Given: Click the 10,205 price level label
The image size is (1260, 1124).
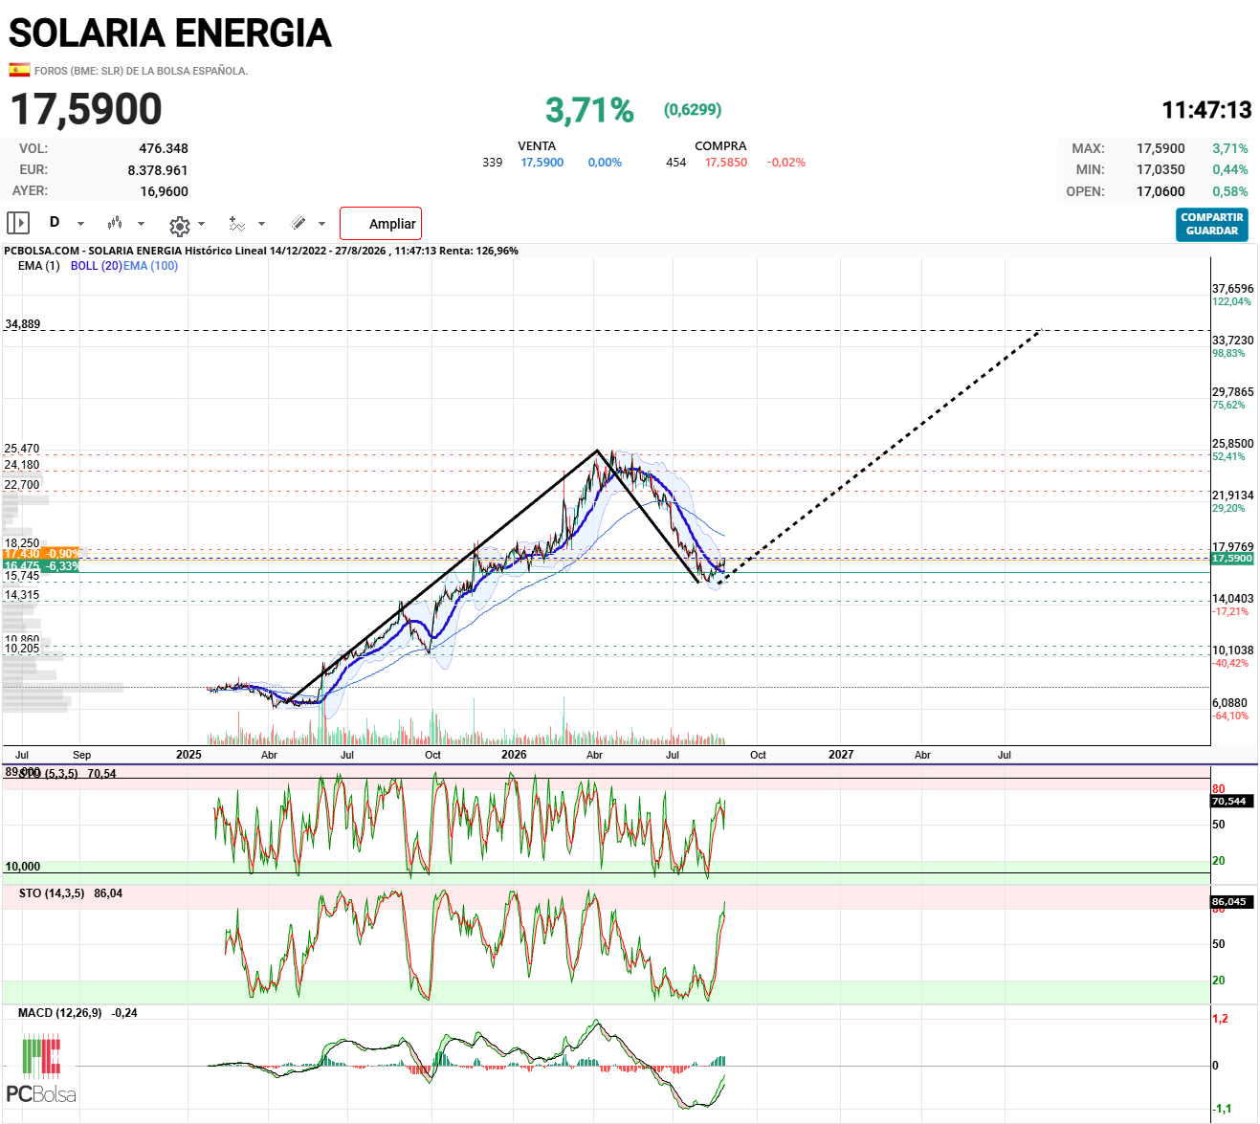Looking at the screenshot, I should tap(22, 649).
